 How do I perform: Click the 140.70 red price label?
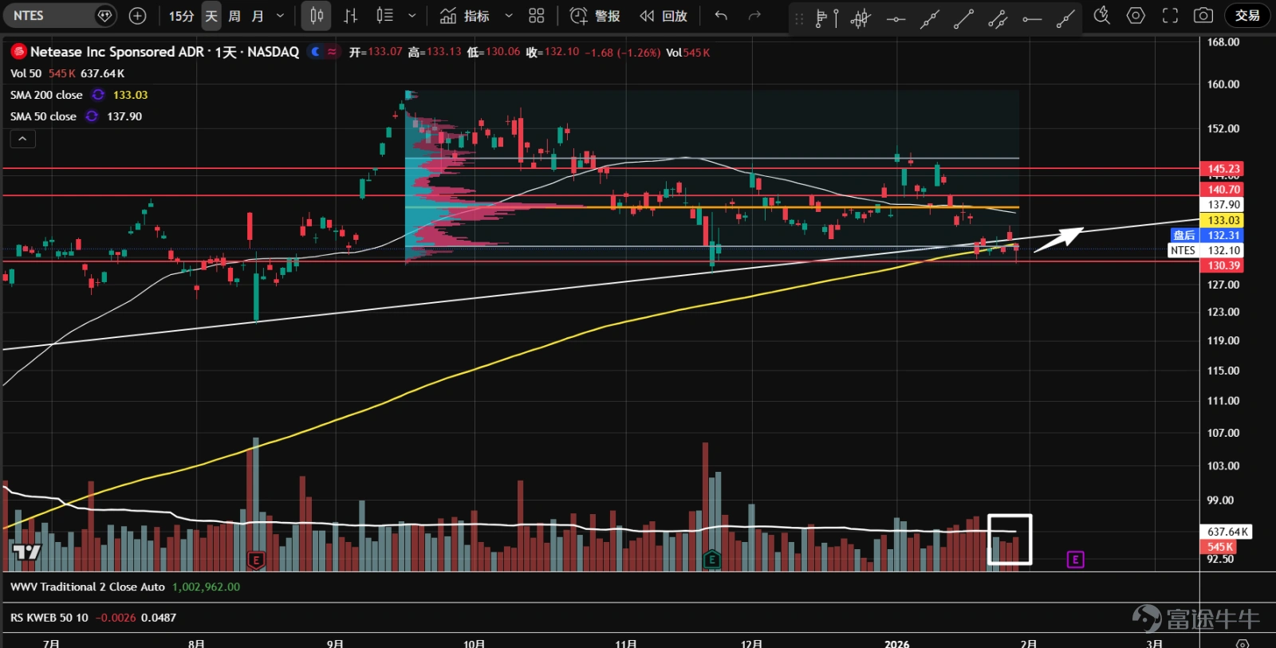click(x=1222, y=190)
